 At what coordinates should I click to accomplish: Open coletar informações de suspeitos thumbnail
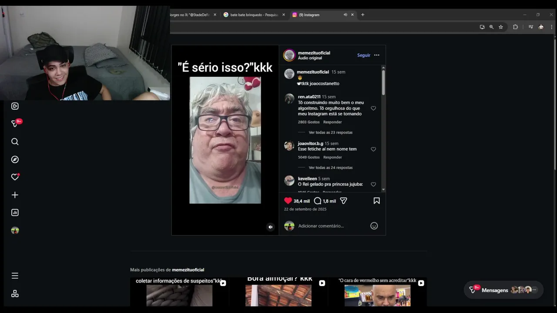(179, 292)
